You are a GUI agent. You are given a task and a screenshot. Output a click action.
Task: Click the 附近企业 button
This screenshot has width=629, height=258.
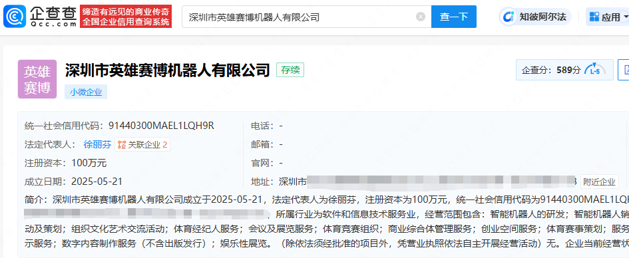click(x=599, y=182)
